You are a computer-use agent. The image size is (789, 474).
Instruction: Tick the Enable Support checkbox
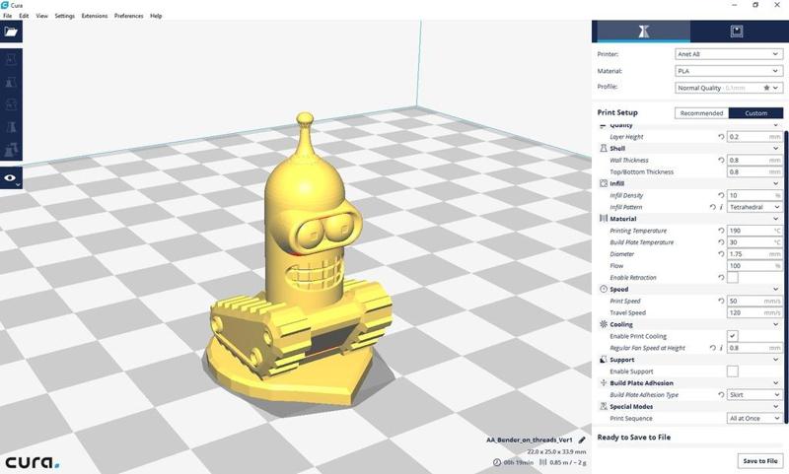(x=733, y=371)
